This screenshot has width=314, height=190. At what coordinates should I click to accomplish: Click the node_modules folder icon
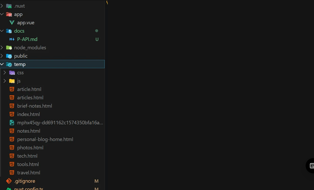9,47
